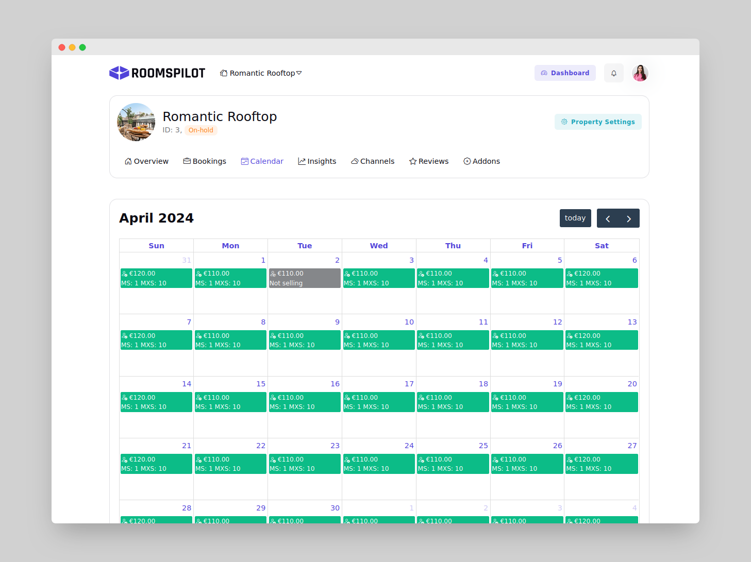Viewport: 751px width, 562px height.
Task: Open the April 7 rate entry
Action: 156,340
